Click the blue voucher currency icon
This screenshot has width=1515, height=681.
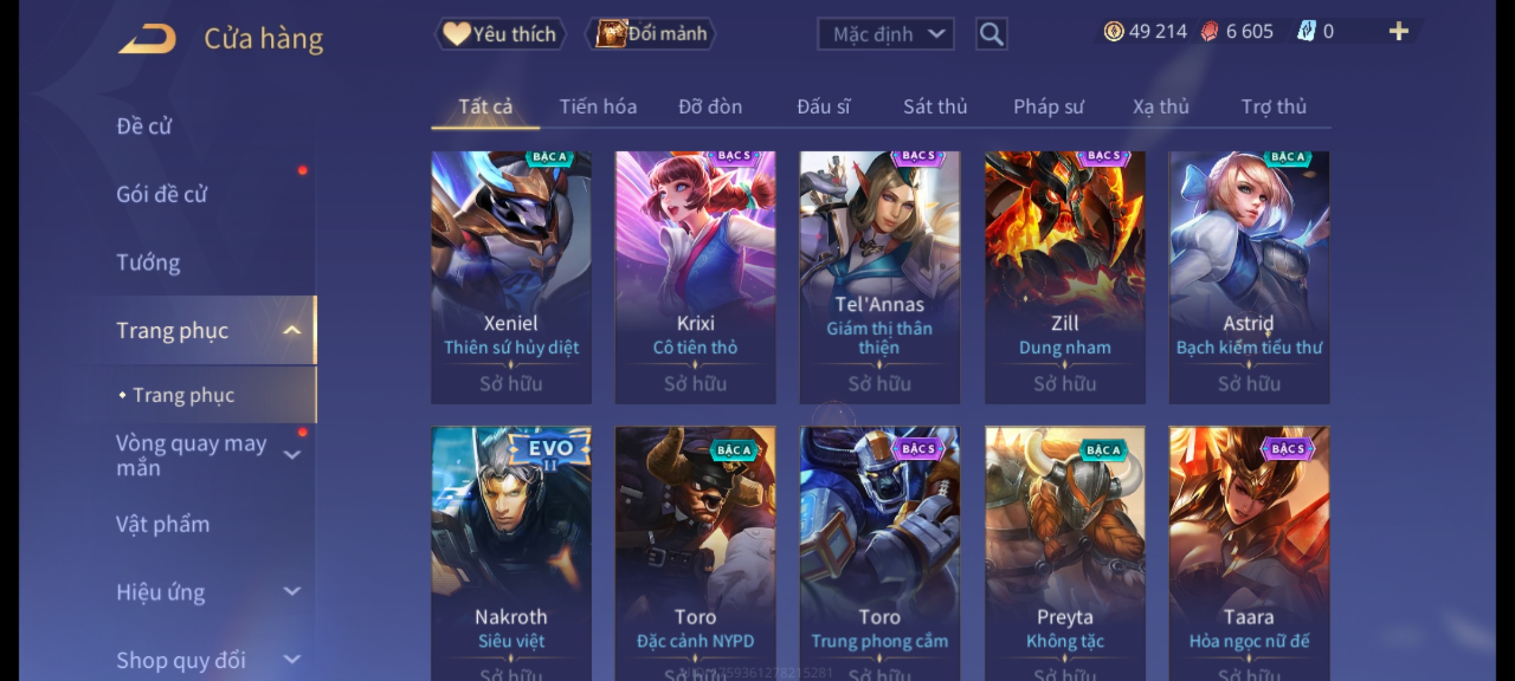[1306, 32]
